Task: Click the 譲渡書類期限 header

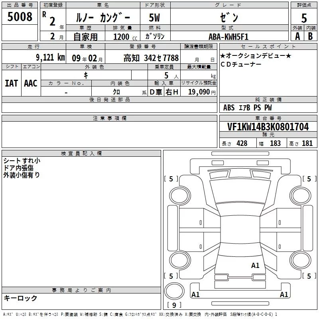Action: click(x=199, y=47)
